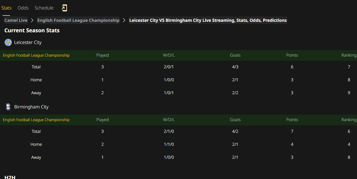
Task: Click the share/export icon beside Schedule
Action: (64, 8)
